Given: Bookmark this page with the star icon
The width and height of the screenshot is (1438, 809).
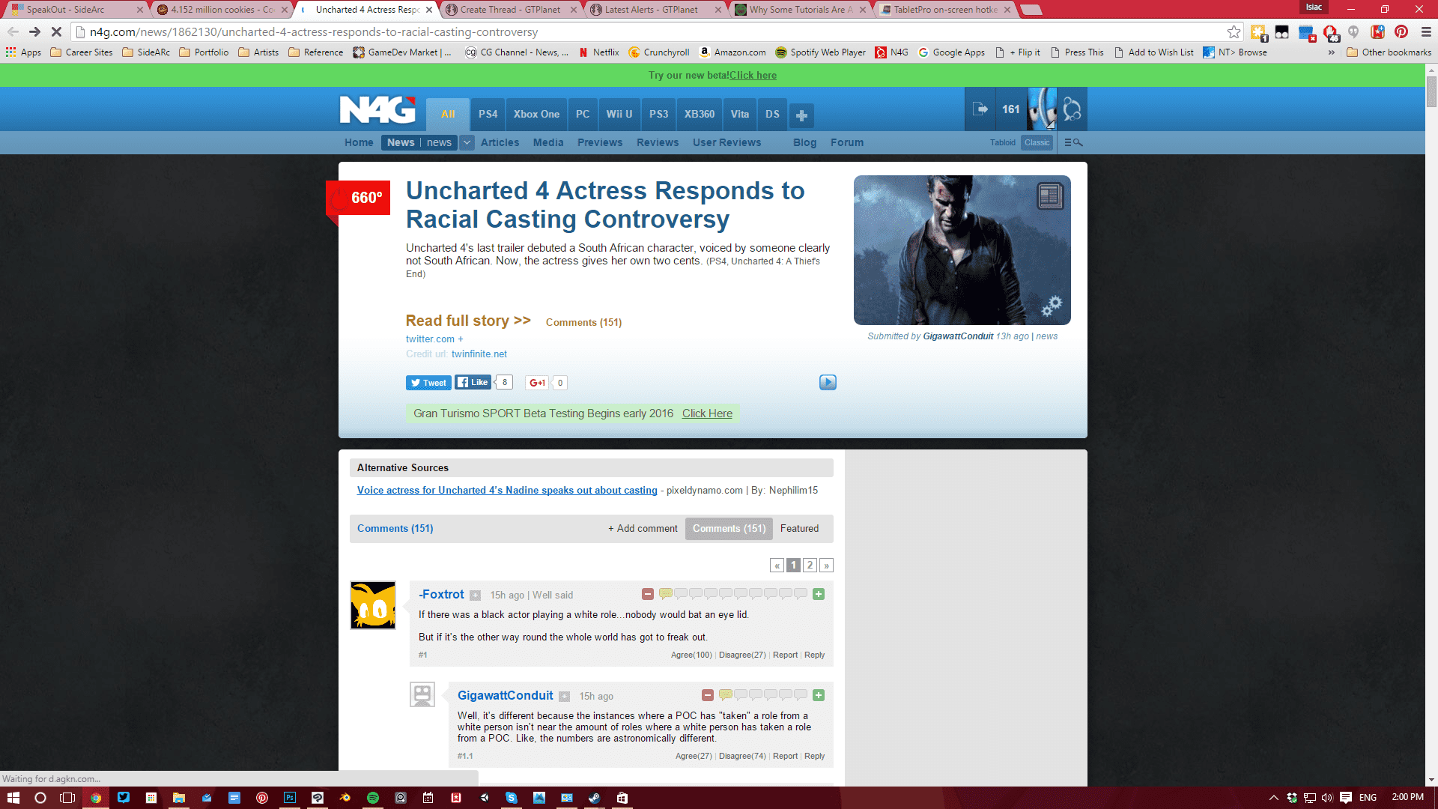Looking at the screenshot, I should click(1234, 32).
